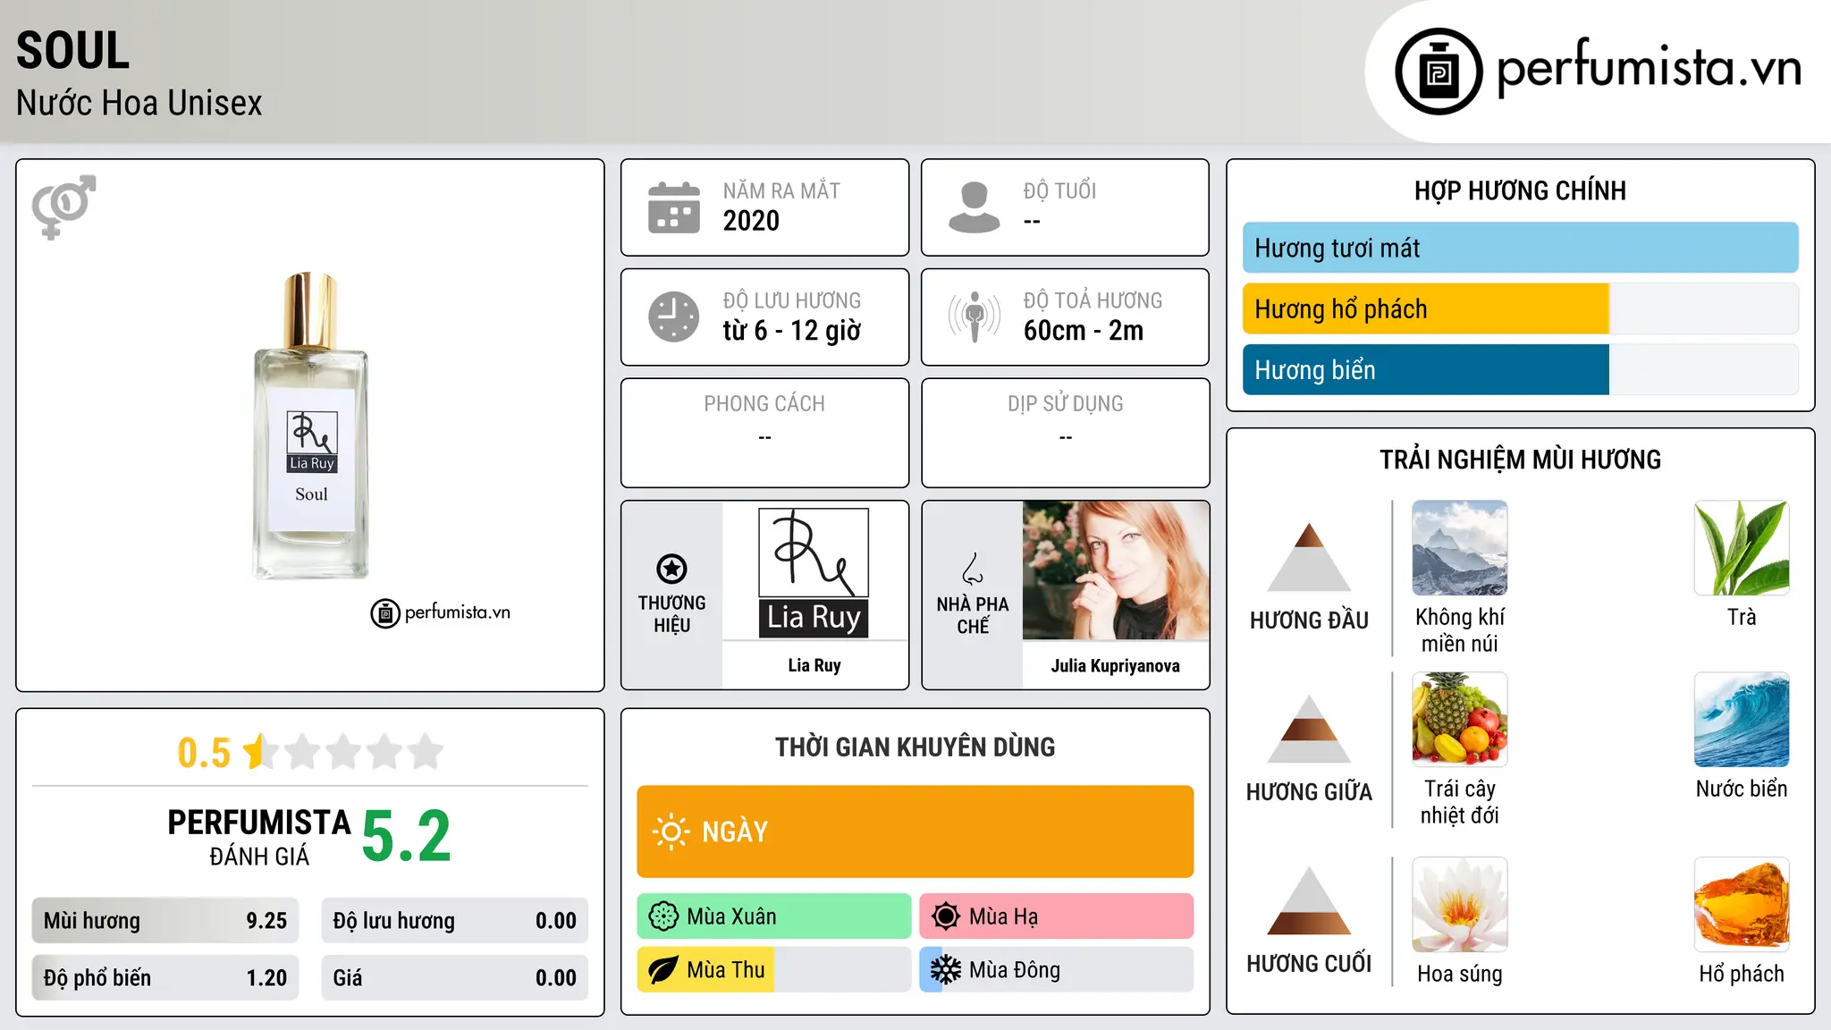This screenshot has height=1030, width=1831.
Task: Click the Perfumista rating value 5.2
Action: coord(407,836)
